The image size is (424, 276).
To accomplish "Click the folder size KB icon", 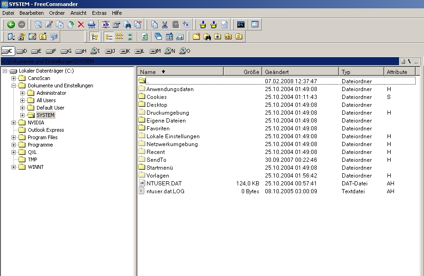I will tap(228, 37).
